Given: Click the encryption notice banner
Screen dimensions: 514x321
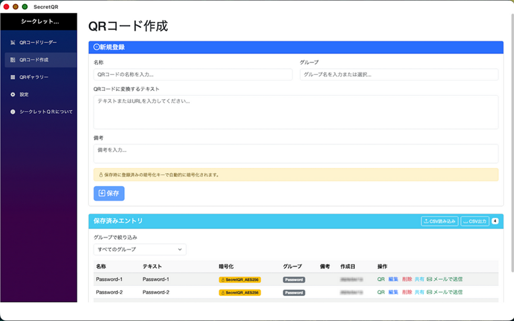Looking at the screenshot, I should click(296, 175).
